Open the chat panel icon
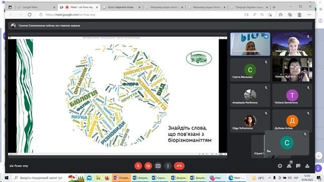Viewport: 324px width, 182px height. (x=298, y=166)
